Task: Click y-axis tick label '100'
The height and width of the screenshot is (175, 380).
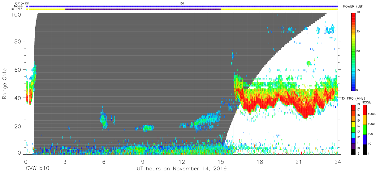Action: [17, 15]
